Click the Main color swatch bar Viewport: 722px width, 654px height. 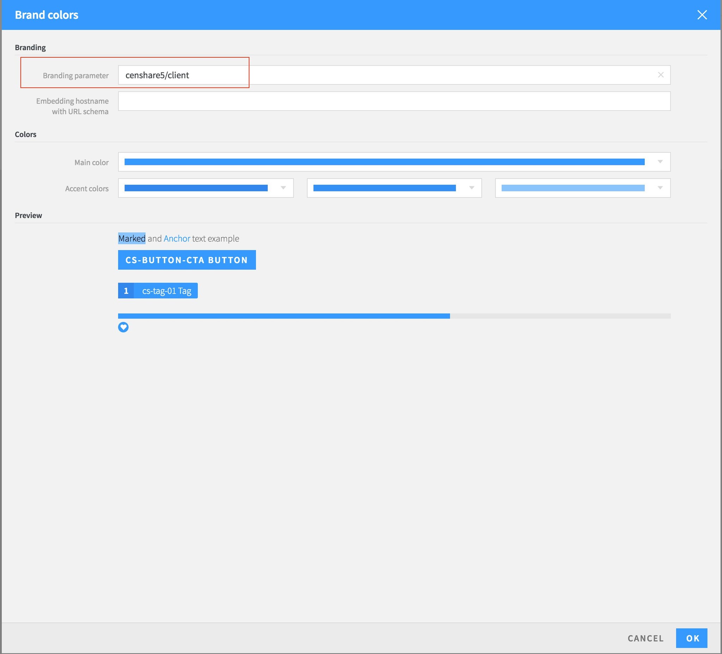pos(384,162)
